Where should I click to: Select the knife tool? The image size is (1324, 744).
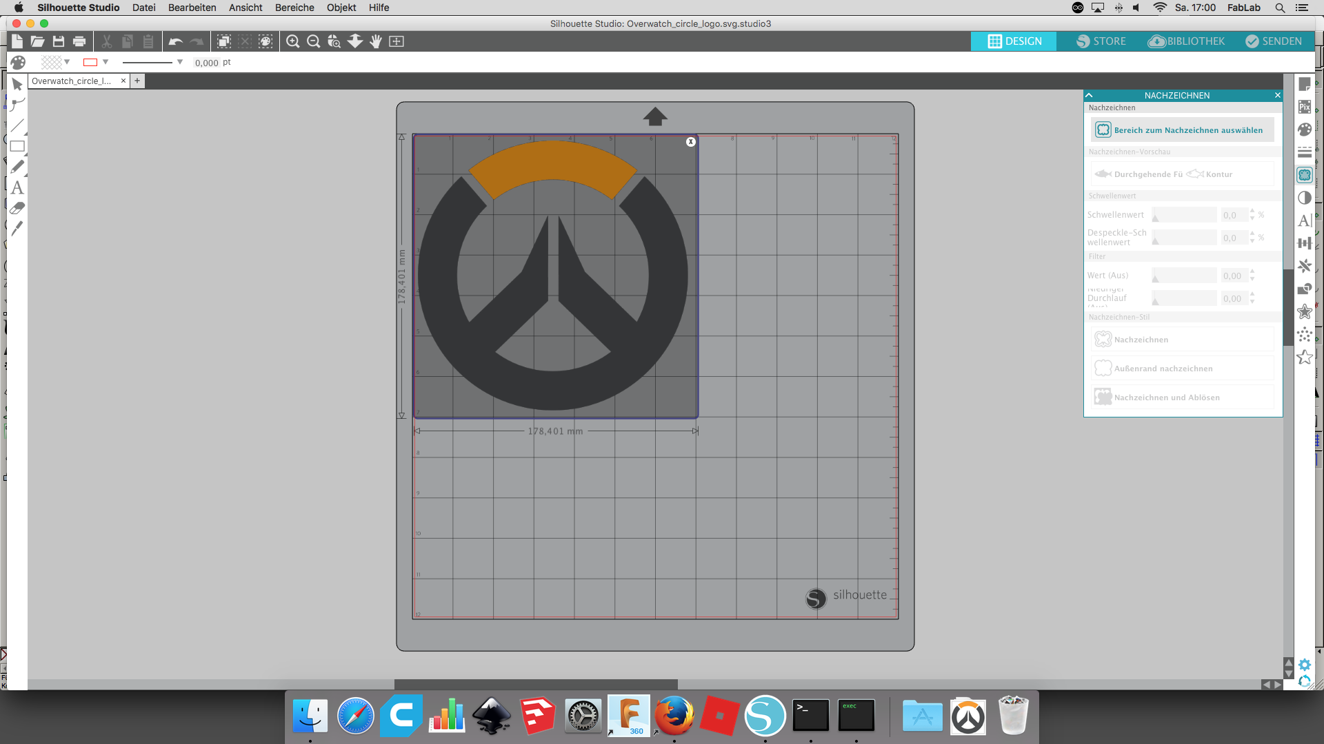[x=17, y=228]
